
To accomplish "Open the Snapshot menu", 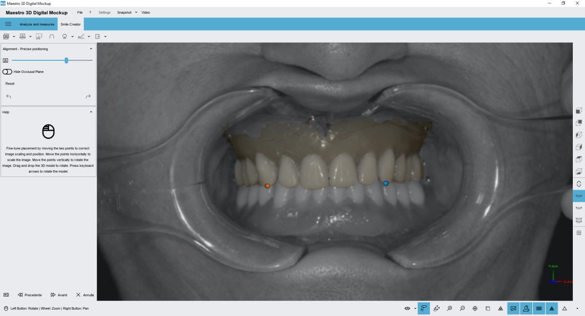I will (124, 12).
